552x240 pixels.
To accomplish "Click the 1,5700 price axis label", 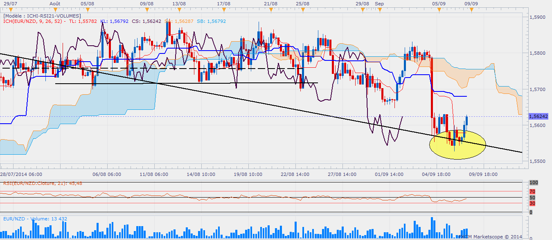I will 537,89.
